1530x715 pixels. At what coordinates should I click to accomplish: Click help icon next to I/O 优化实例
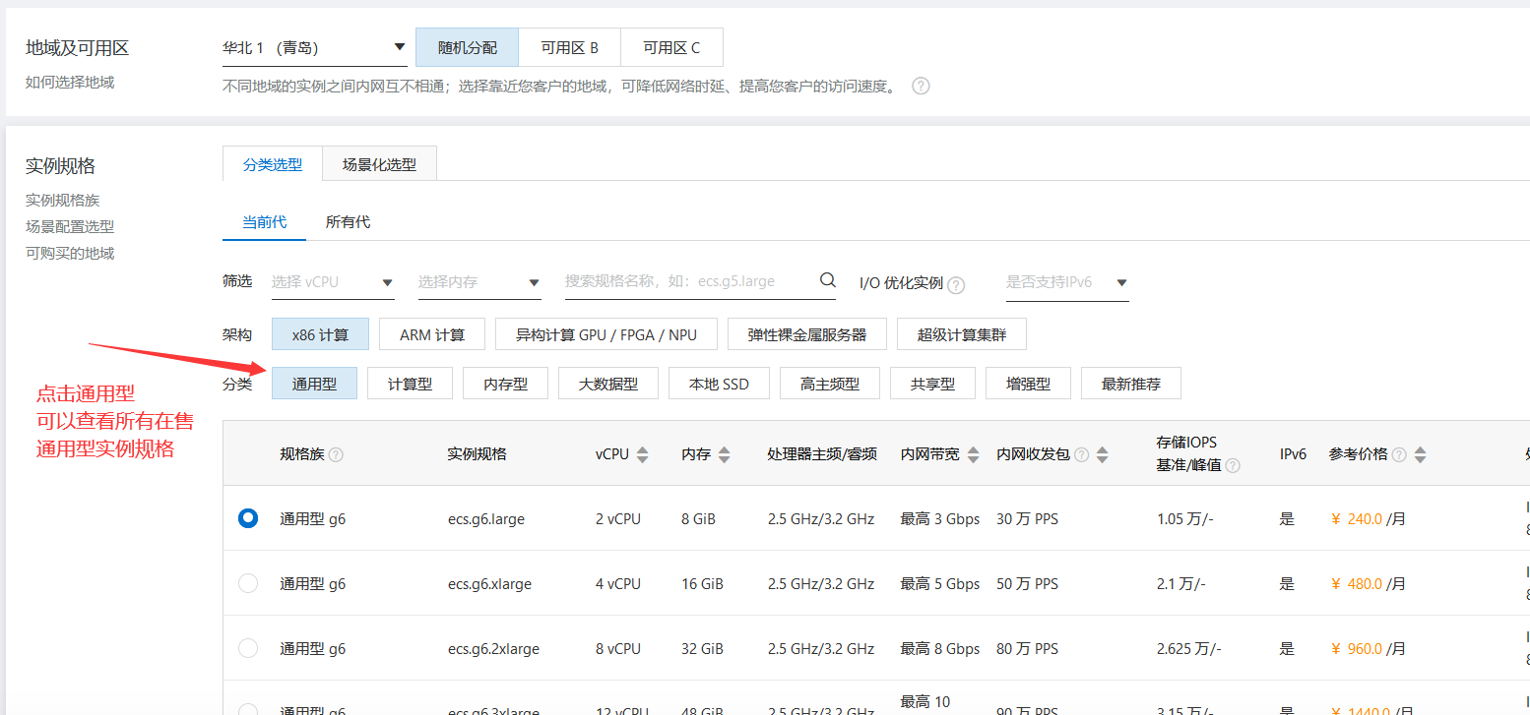point(956,284)
